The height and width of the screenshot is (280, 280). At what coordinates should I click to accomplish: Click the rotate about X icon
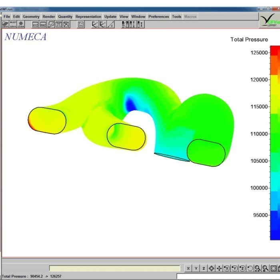tap(227, 268)
